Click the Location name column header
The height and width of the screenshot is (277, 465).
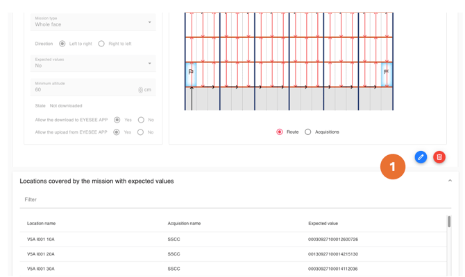pos(42,224)
